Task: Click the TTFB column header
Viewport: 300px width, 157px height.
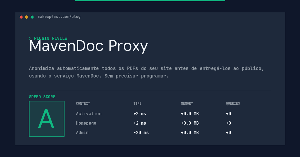Action: click(x=137, y=104)
